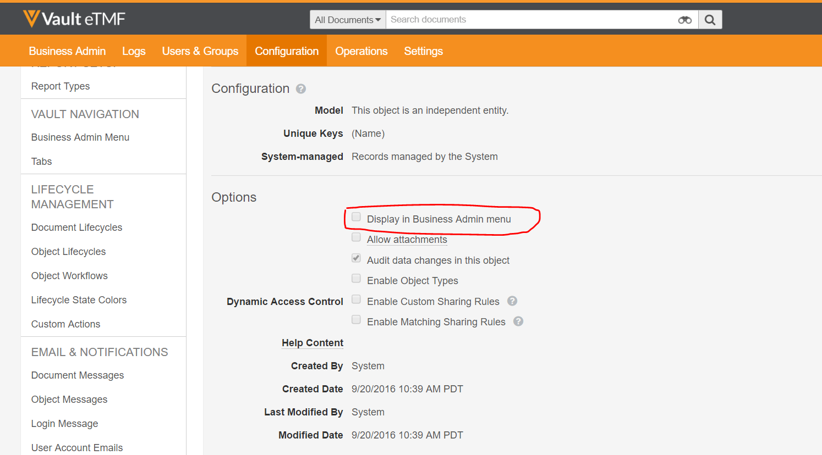Click help icon for Custom Sharing Rules

[x=512, y=301]
